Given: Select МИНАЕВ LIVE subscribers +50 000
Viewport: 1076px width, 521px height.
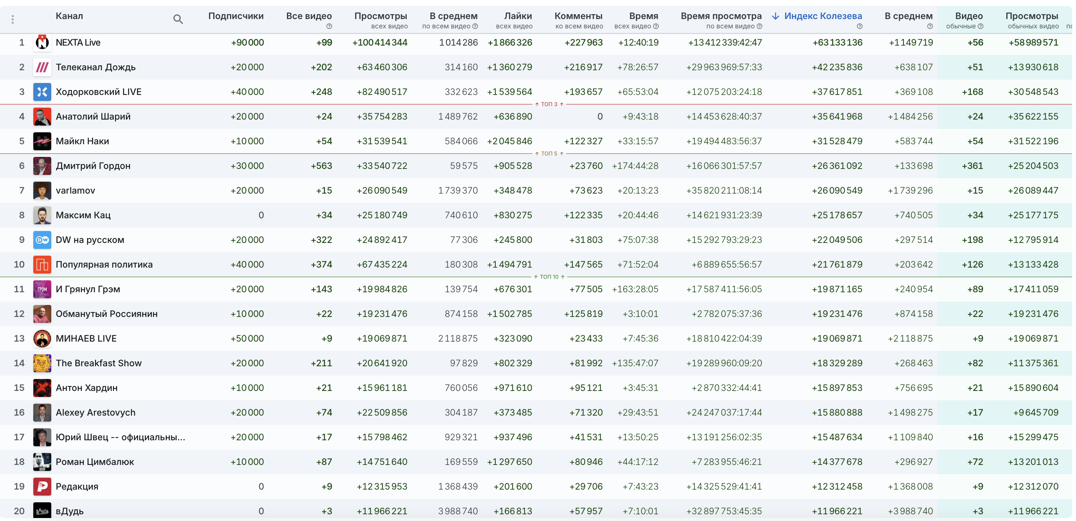Looking at the screenshot, I should (247, 338).
